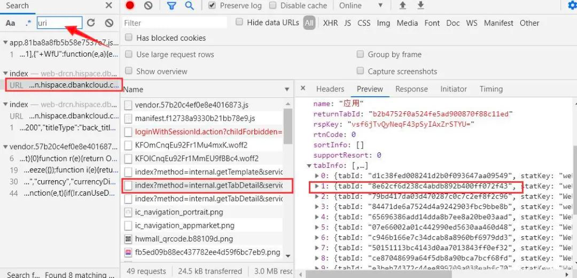Enable Group by frame

pyautogui.click(x=360, y=55)
